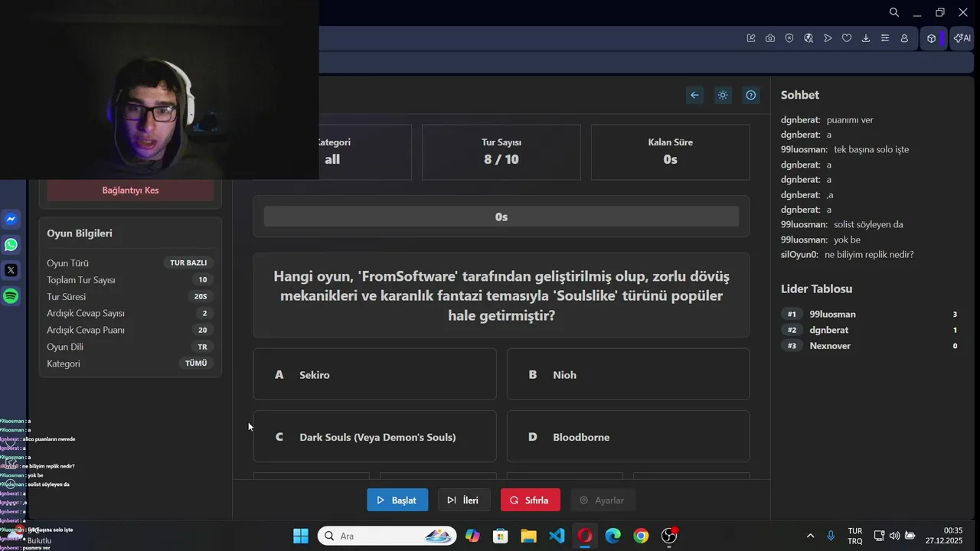This screenshot has height=551, width=980.
Task: Click the İleri next button
Action: coord(464,500)
